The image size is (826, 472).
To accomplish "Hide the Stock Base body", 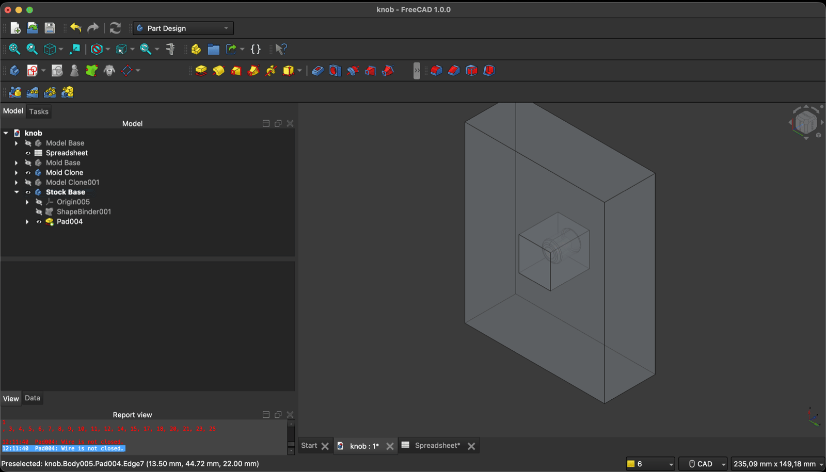I will point(28,192).
